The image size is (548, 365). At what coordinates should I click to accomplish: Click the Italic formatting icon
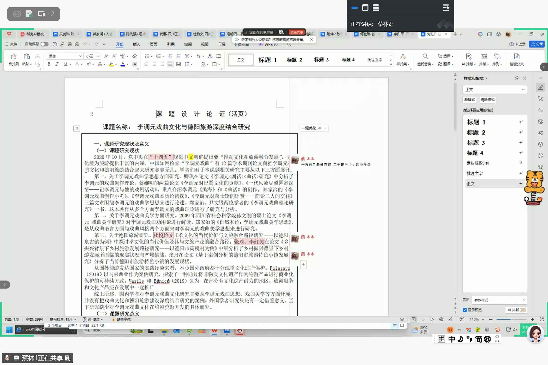[57, 64]
